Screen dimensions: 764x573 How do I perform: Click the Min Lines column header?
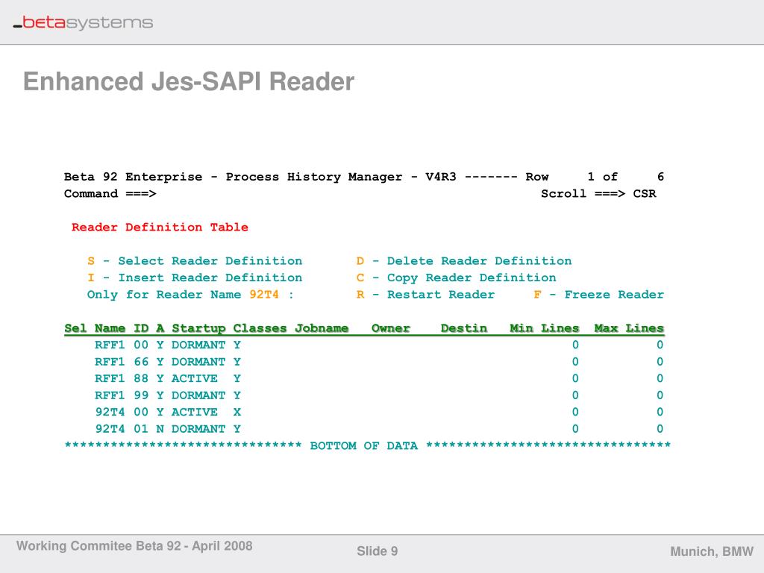[544, 328]
